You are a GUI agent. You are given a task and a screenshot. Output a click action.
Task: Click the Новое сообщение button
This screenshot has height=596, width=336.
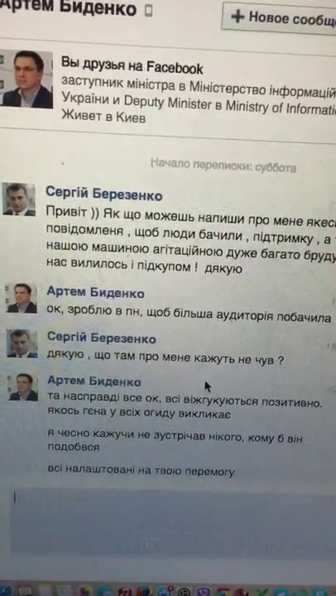(x=279, y=18)
